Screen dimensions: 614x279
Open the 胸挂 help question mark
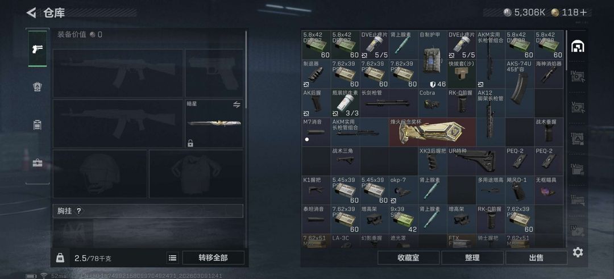pos(78,211)
